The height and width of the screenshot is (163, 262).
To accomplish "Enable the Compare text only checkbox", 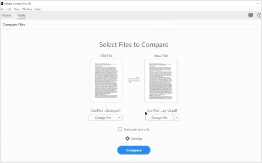I will 120,129.
